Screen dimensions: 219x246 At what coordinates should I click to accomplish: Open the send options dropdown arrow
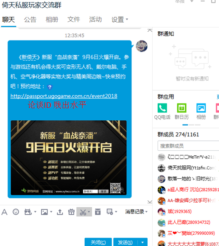pos(142,242)
